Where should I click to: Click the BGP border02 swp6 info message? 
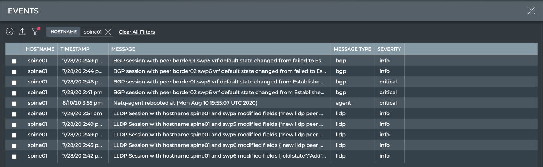coord(219,71)
